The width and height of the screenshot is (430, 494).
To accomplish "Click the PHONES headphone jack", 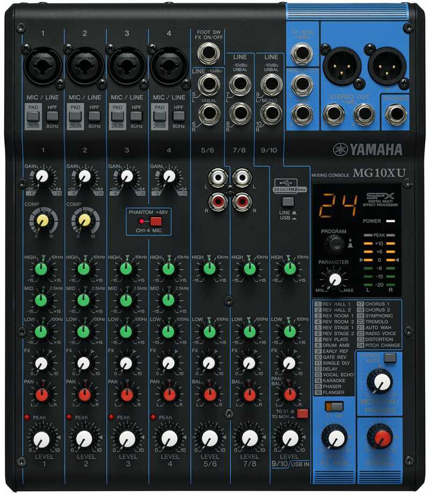I will 396,114.
